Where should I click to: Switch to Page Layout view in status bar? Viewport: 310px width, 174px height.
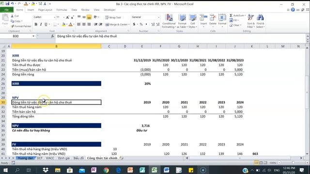(261, 163)
